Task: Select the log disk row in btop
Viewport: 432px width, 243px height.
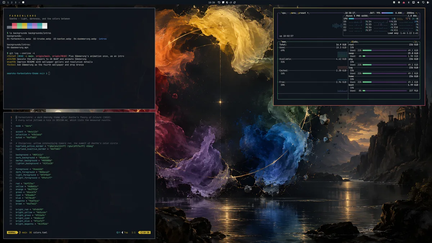Action: coord(384,68)
